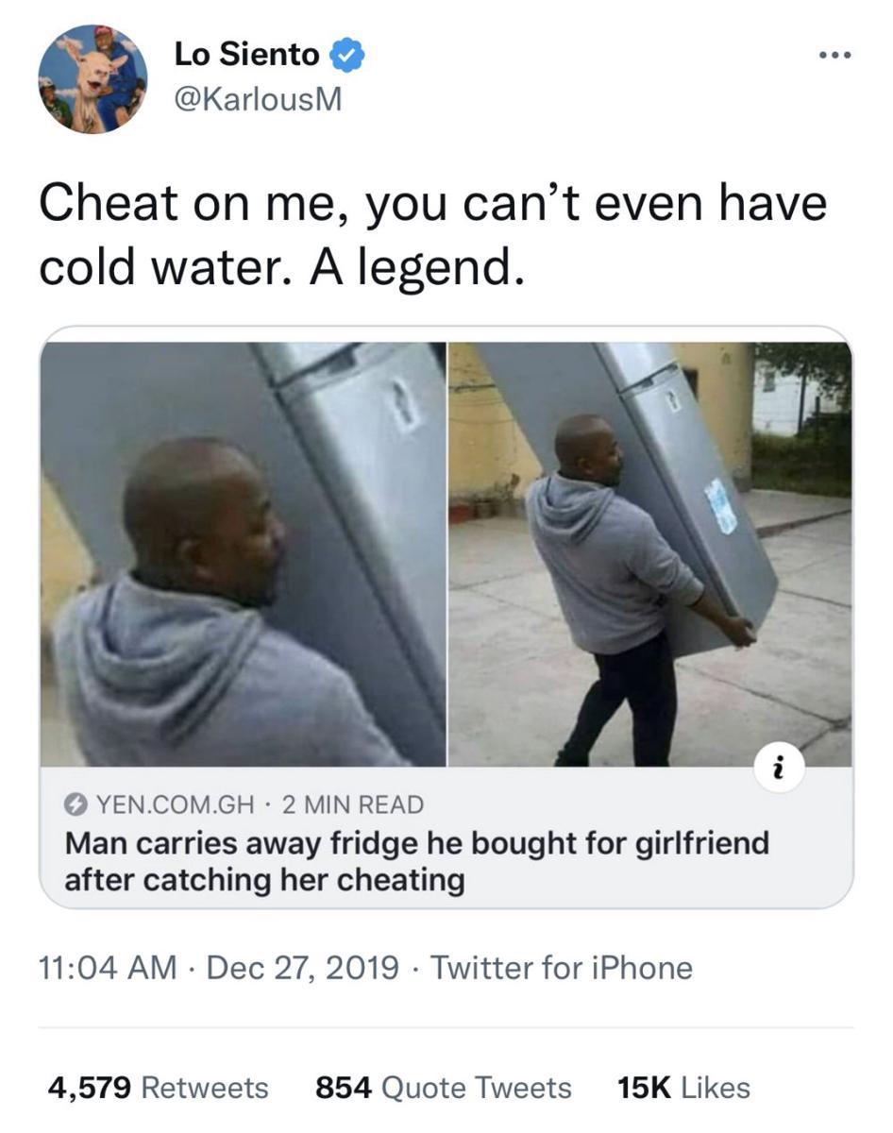Open the photo of man carrying fridge
The width and height of the screenshot is (893, 1133).
click(x=650, y=553)
